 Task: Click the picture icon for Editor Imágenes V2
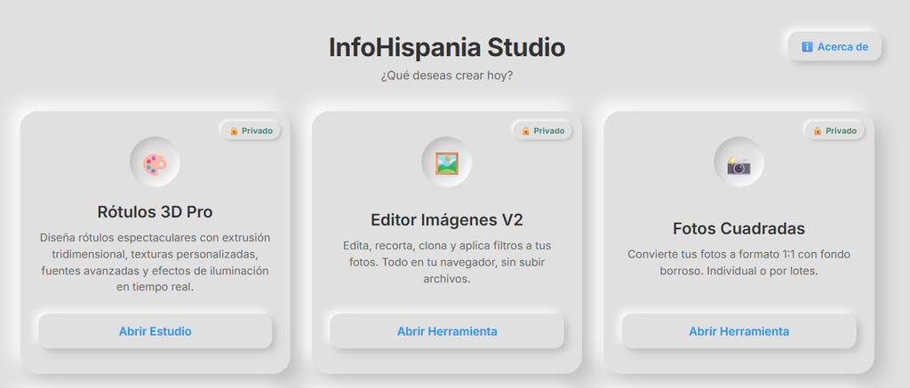click(x=447, y=163)
